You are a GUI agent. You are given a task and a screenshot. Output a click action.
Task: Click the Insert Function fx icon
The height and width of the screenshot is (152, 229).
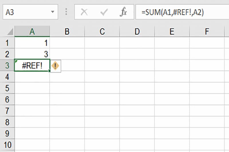(x=123, y=12)
